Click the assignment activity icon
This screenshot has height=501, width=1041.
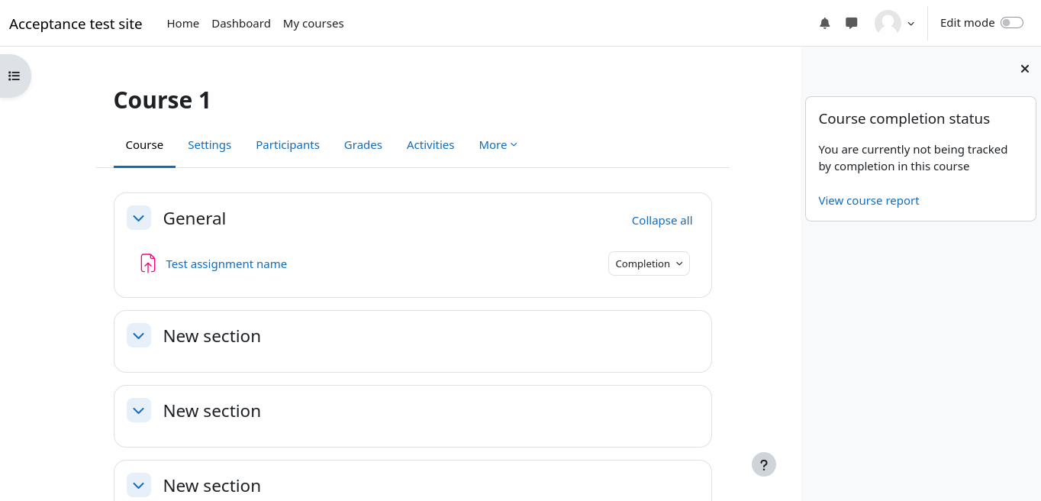(148, 263)
